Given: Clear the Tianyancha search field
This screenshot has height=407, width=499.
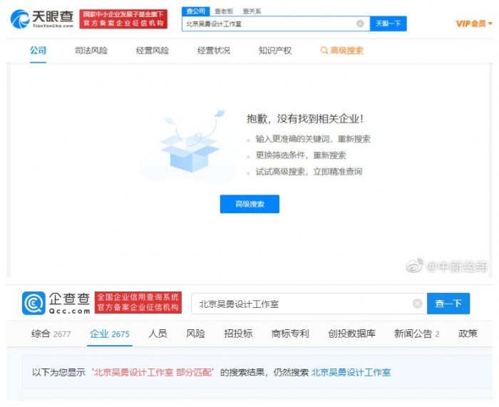Looking at the screenshot, I should click(x=360, y=24).
